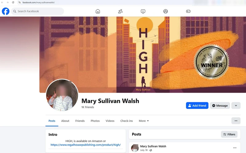
Task: Open the Check-ins tab
Action: (x=127, y=121)
